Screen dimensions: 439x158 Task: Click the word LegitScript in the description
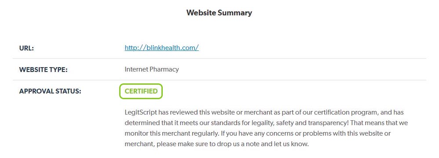[141, 112]
